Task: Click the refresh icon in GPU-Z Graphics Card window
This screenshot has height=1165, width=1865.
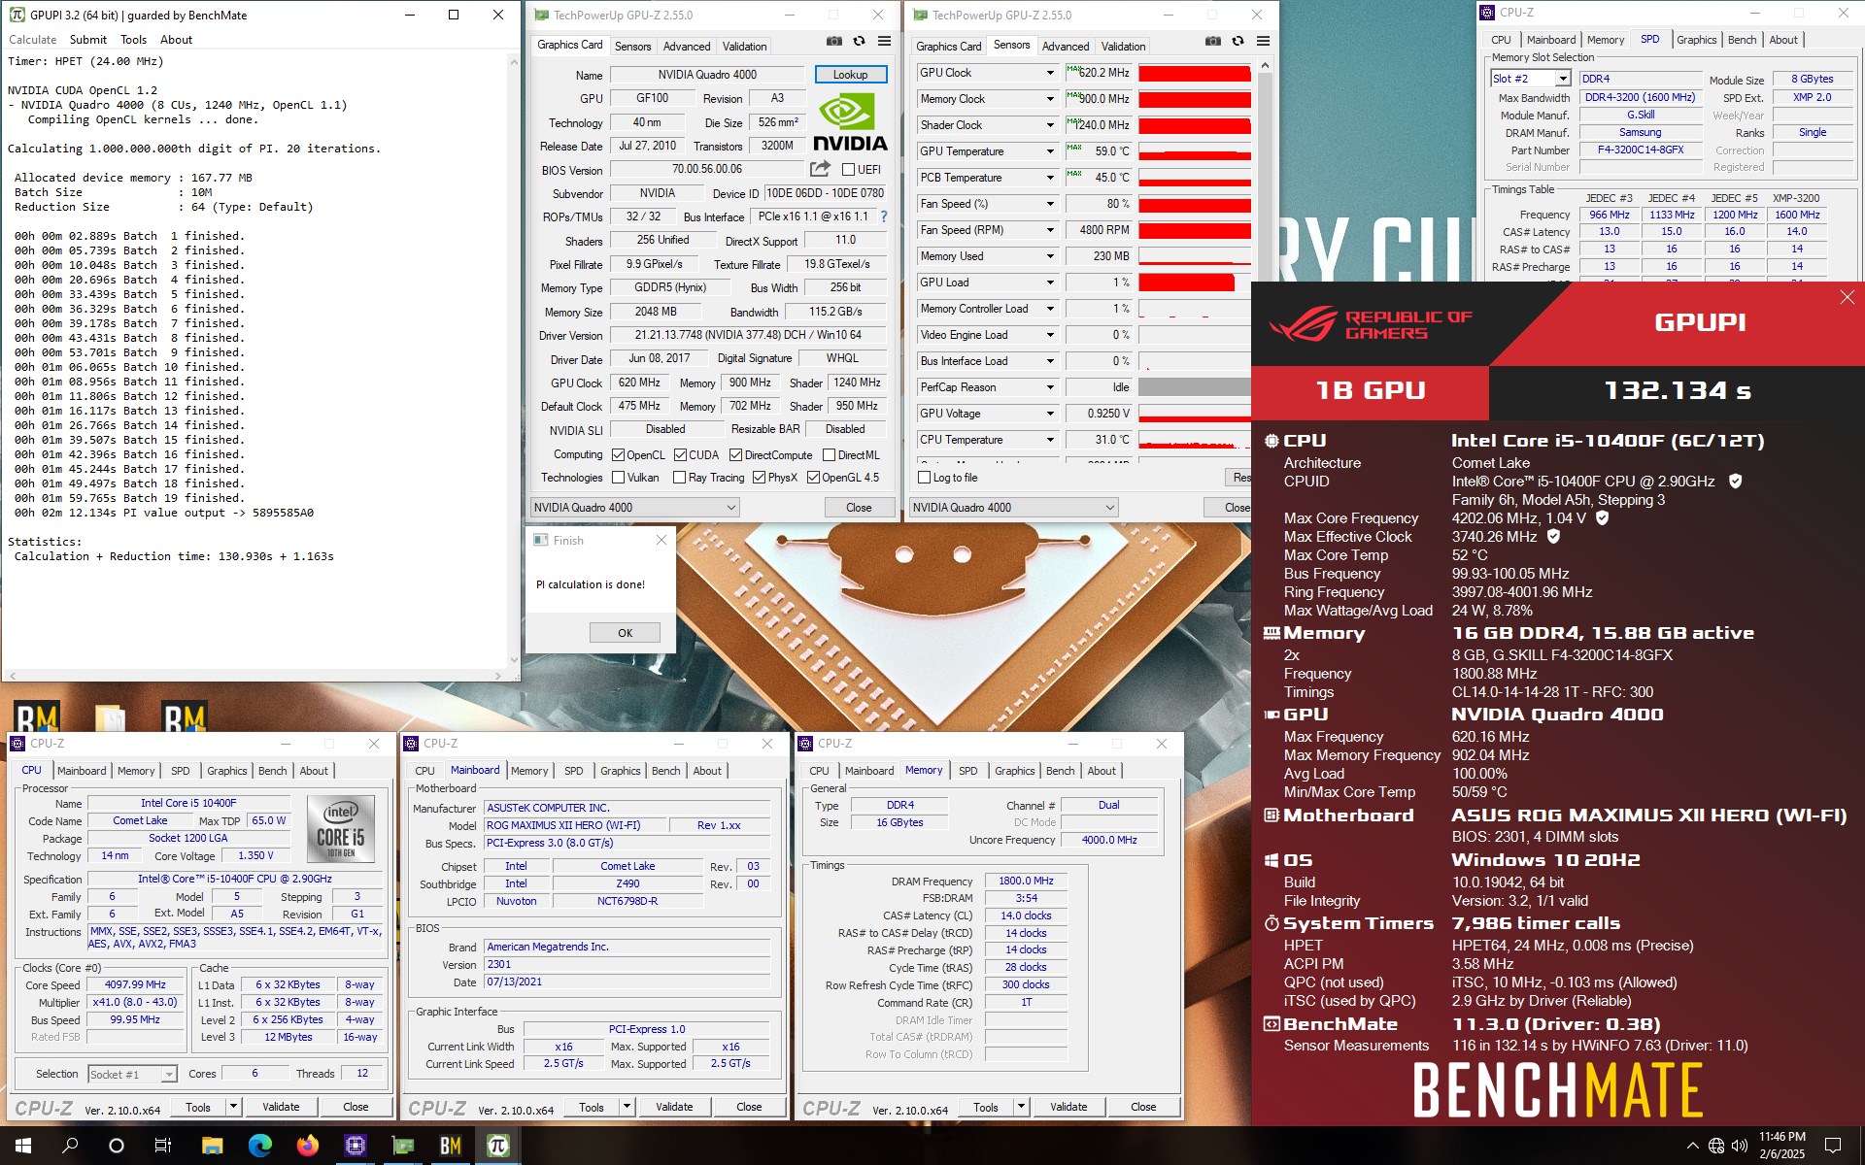Action: (x=859, y=42)
